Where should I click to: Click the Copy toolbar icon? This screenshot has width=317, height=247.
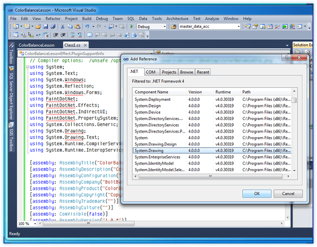(70, 27)
